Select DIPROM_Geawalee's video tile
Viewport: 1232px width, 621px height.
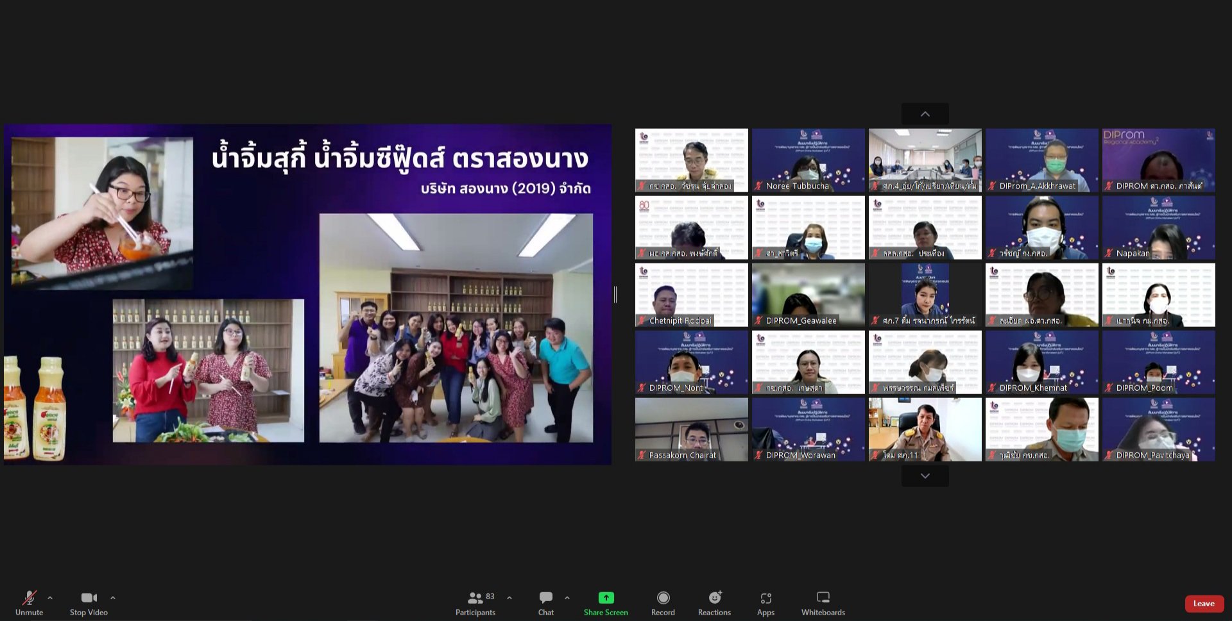(x=809, y=295)
